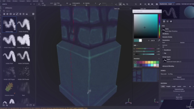The width and height of the screenshot is (194, 109).
Task: Click inside the color picker gradient square
Action: pos(146,26)
